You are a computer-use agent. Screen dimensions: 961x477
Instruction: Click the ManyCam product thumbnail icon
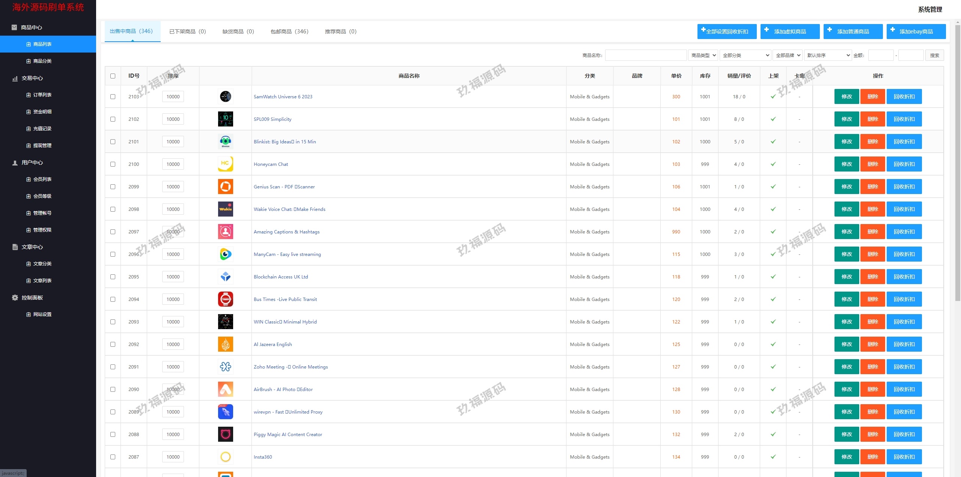click(225, 254)
